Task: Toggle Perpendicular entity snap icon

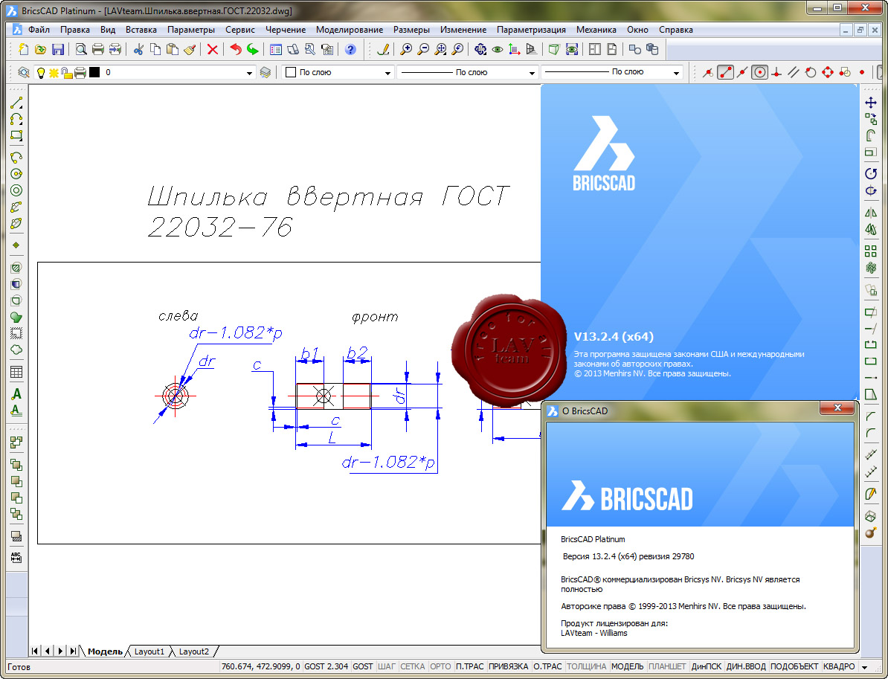Action: coord(776,72)
